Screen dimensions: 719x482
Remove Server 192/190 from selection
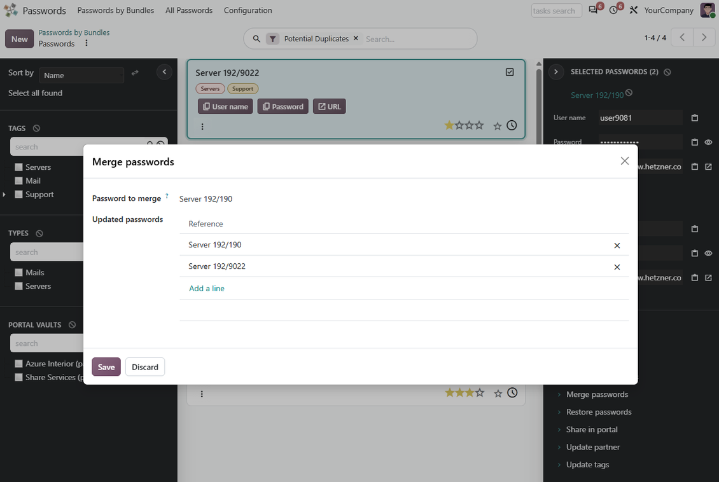tap(629, 93)
